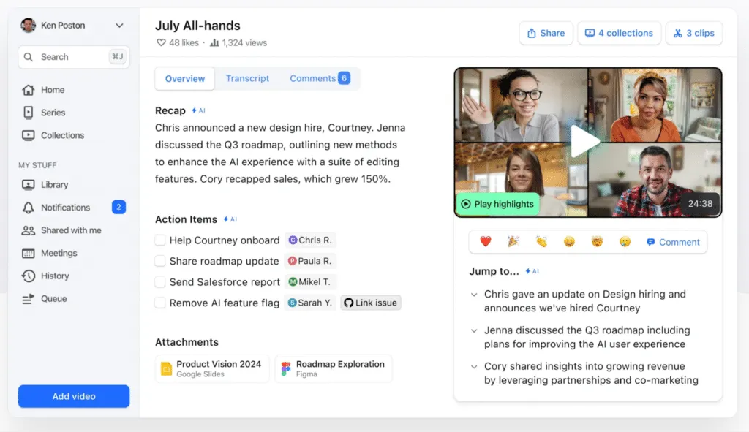Check the 'Send Salesforce report' task
Image resolution: width=749 pixels, height=432 pixels.
(x=158, y=282)
